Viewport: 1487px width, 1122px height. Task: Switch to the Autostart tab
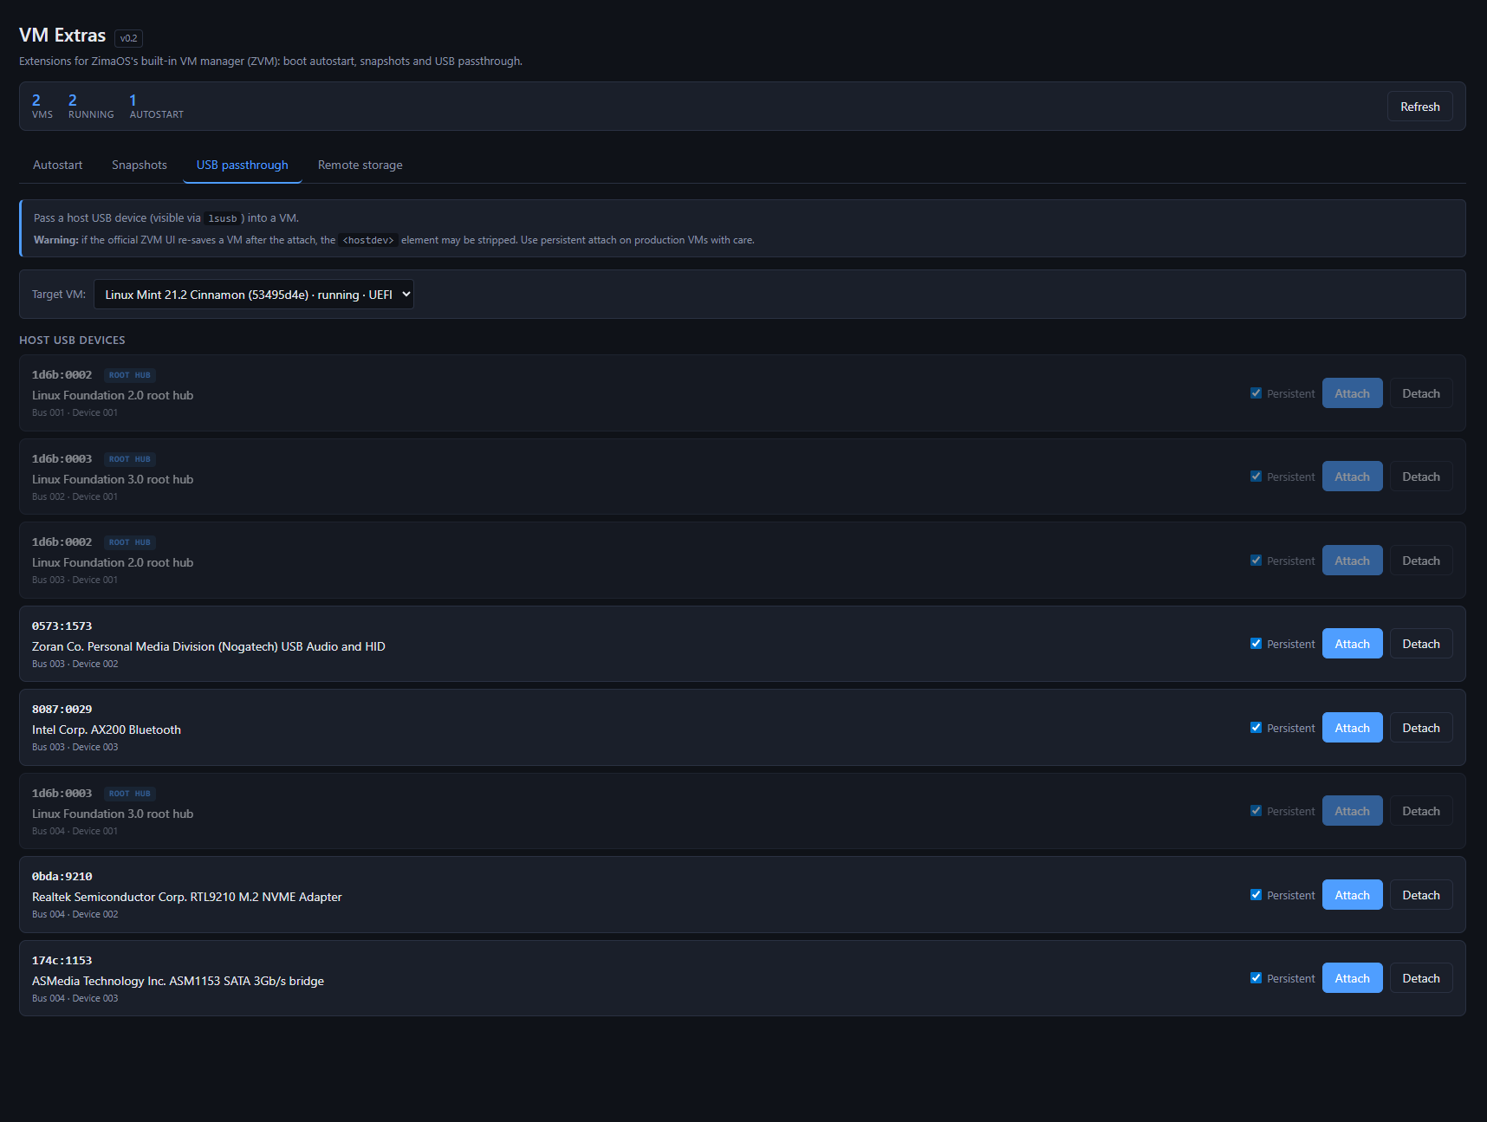[x=58, y=165]
